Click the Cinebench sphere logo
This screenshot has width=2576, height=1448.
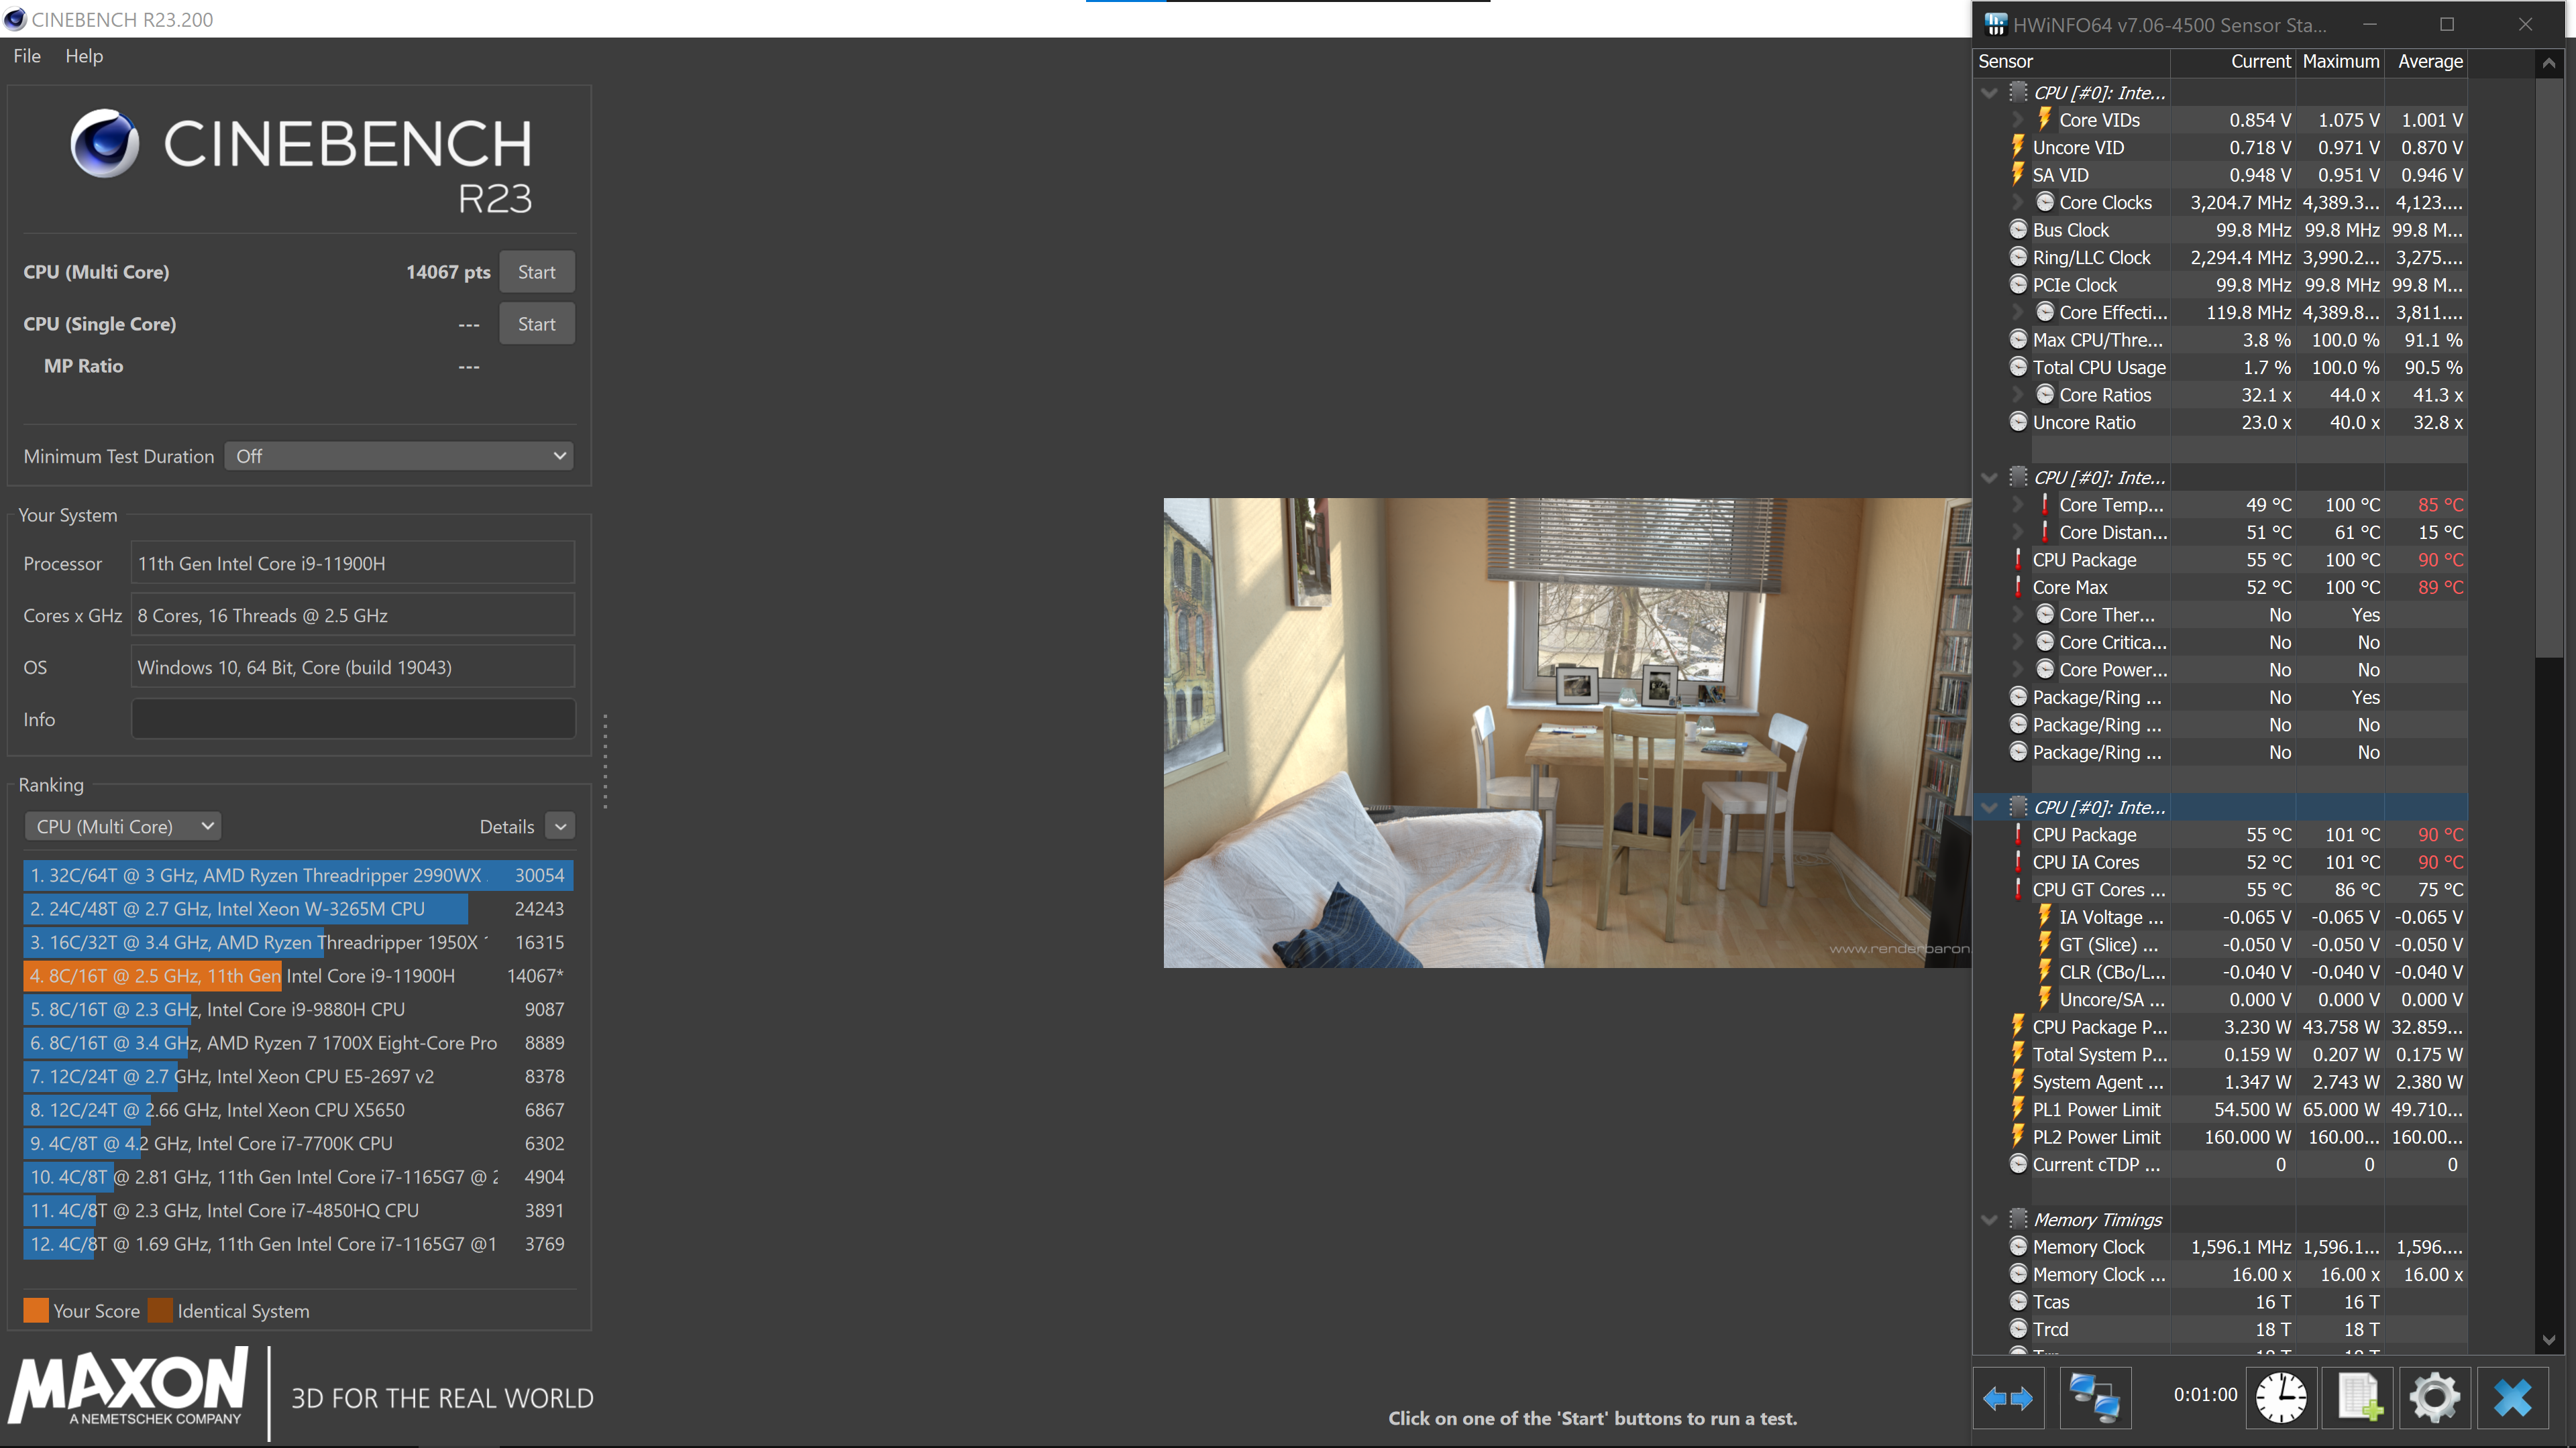105,143
